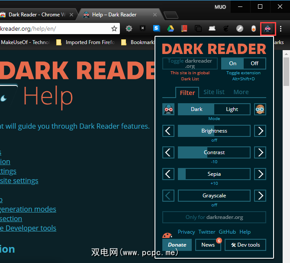290x263 pixels.
Task: Increase Contrast with the right arrow
Action: (x=260, y=152)
